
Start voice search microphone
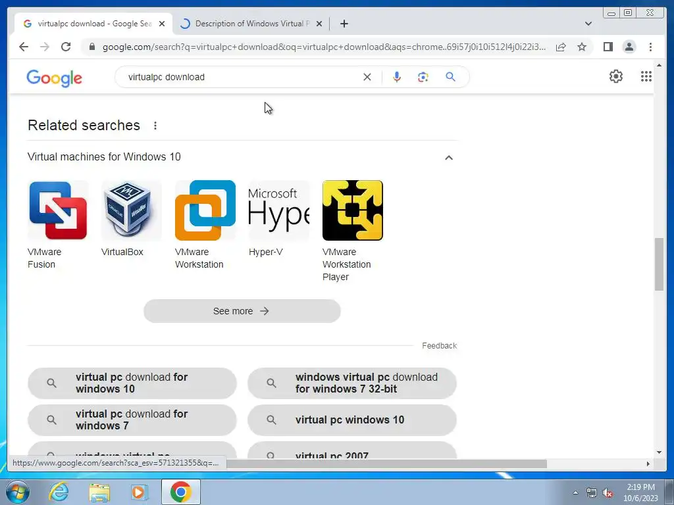pos(397,78)
